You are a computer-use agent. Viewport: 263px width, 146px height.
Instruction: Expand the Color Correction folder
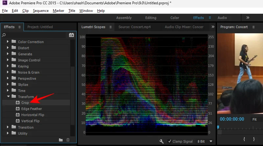click(x=8, y=42)
